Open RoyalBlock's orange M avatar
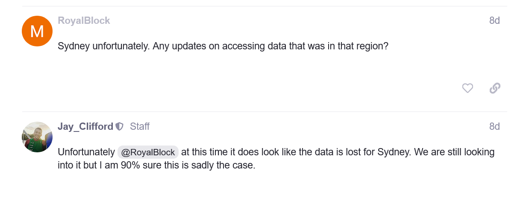This screenshot has width=532, height=197. (x=37, y=31)
